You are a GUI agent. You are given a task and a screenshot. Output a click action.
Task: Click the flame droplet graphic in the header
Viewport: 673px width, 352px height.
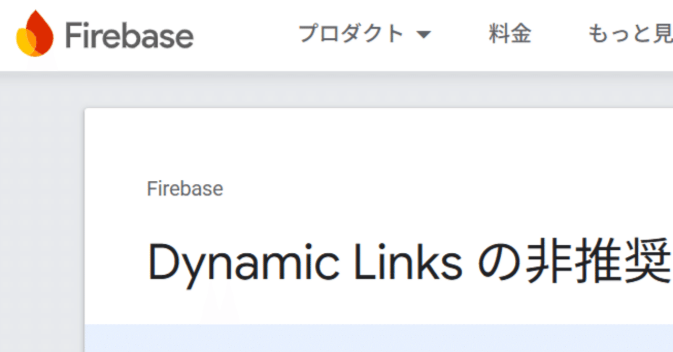click(33, 34)
